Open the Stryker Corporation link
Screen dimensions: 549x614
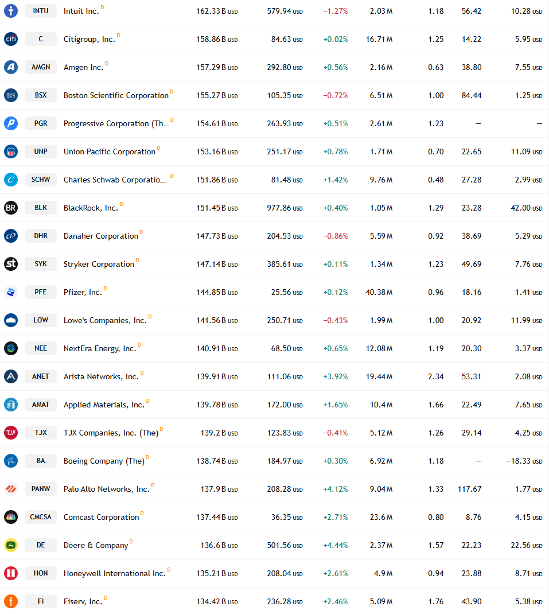pyautogui.click(x=99, y=265)
